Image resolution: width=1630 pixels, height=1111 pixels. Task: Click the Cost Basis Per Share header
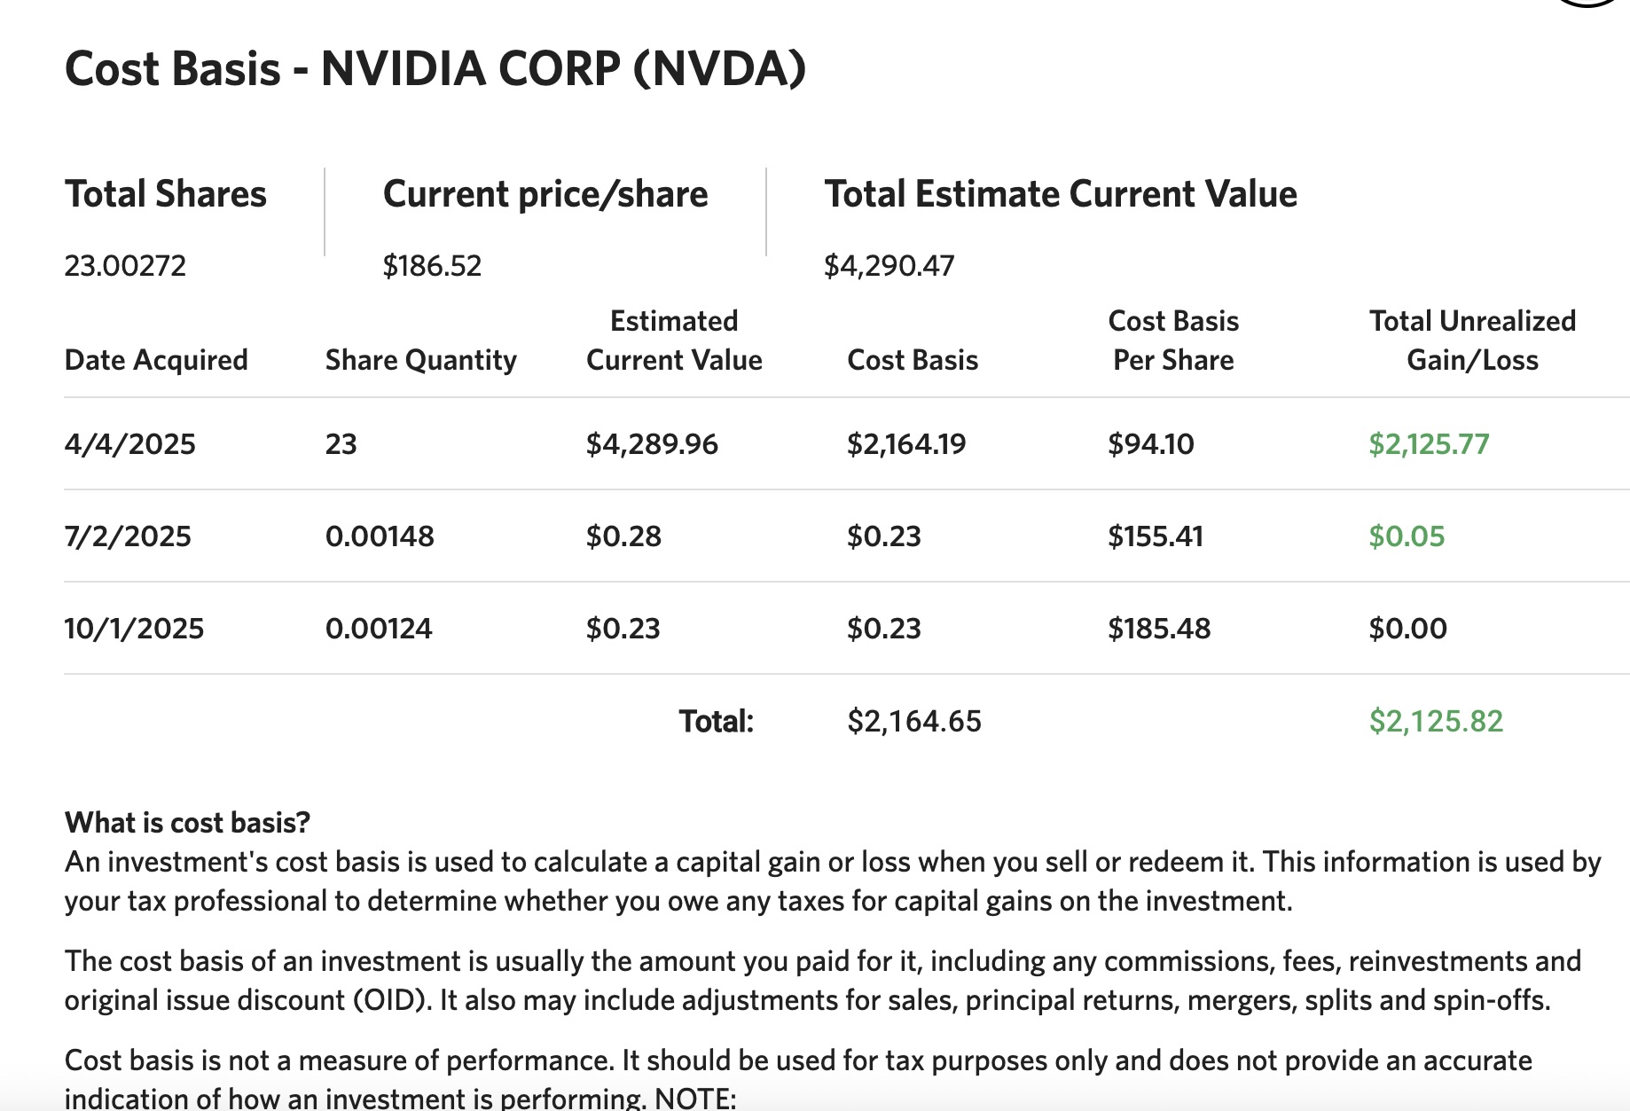[x=1172, y=340]
